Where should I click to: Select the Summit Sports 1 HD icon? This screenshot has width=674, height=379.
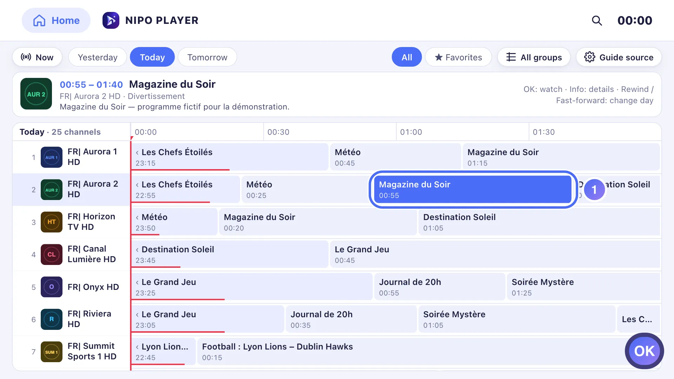[52, 352]
